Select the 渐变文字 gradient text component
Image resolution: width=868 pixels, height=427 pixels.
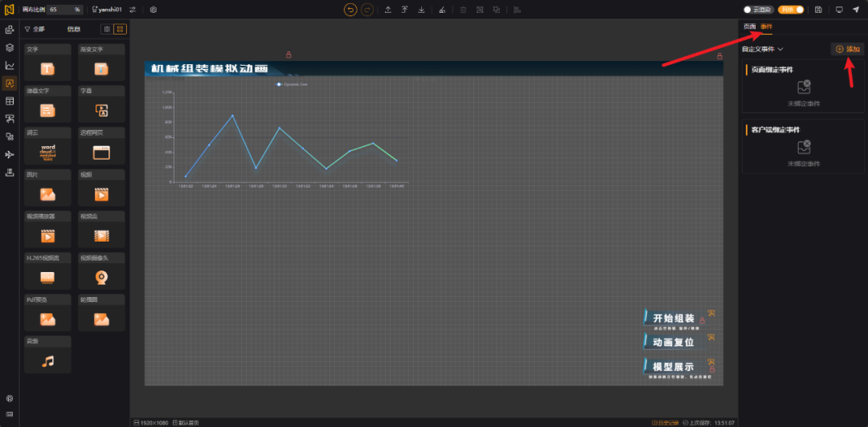tap(101, 63)
